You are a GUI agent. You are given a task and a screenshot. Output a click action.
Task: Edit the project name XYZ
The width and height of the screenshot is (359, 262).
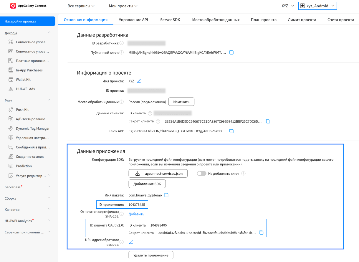point(139,81)
